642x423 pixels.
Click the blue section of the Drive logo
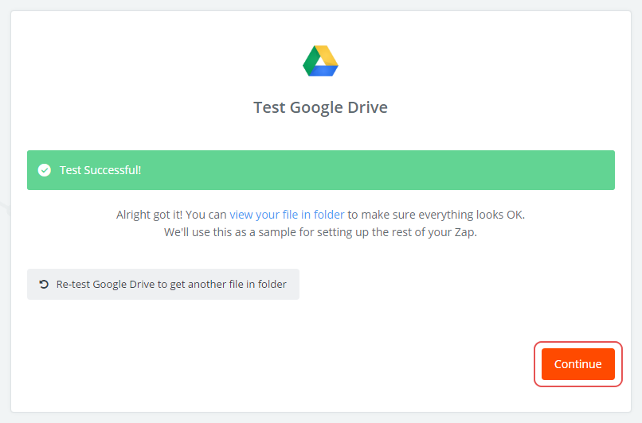pos(323,72)
